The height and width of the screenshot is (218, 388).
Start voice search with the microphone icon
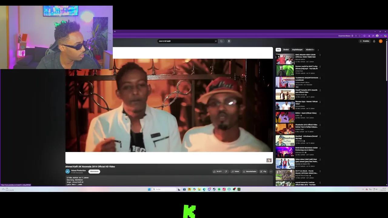(x=229, y=41)
